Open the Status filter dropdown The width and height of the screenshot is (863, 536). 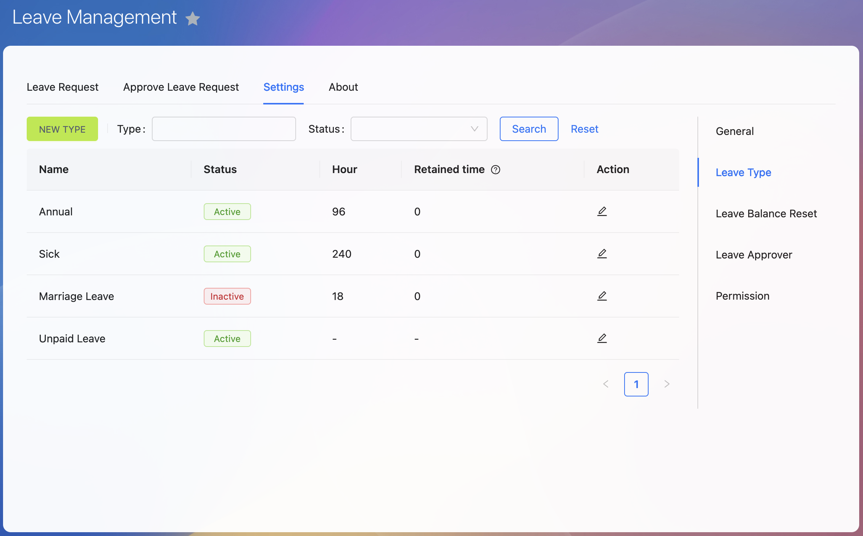(419, 129)
